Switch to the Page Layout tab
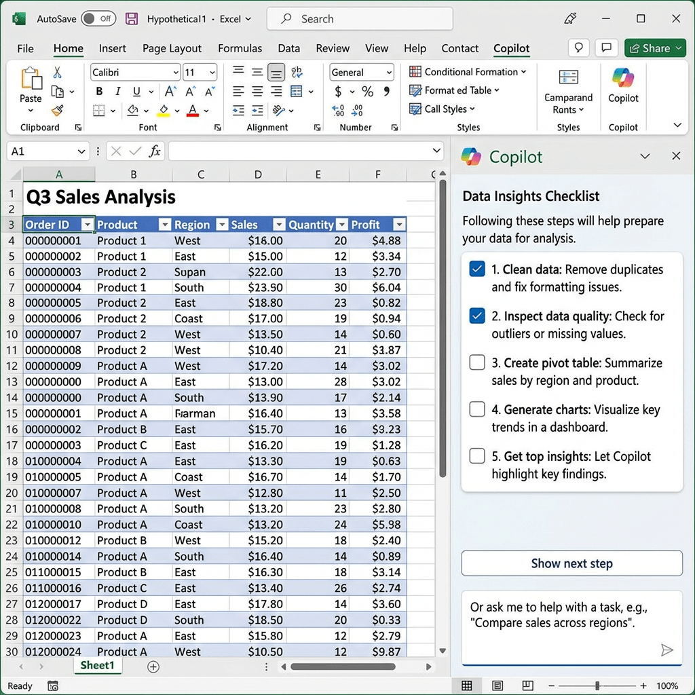This screenshot has width=695, height=695. (x=172, y=48)
